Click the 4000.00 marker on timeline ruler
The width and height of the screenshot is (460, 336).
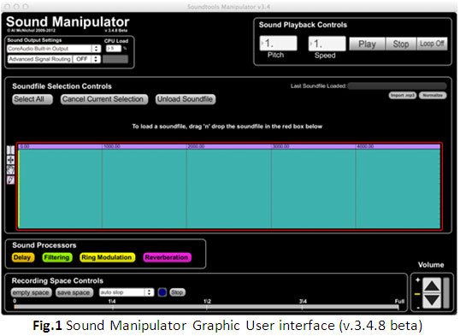(x=365, y=146)
